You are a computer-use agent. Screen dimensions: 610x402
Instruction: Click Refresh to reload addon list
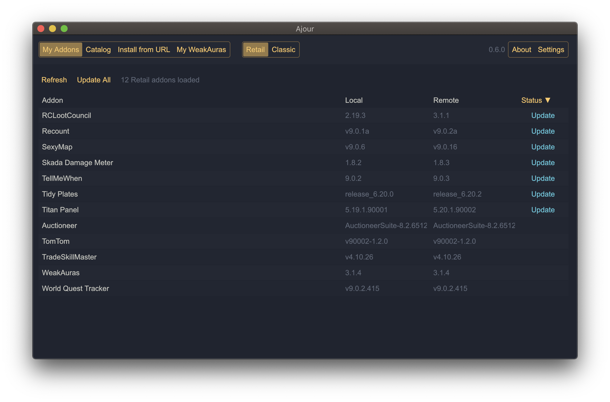54,80
